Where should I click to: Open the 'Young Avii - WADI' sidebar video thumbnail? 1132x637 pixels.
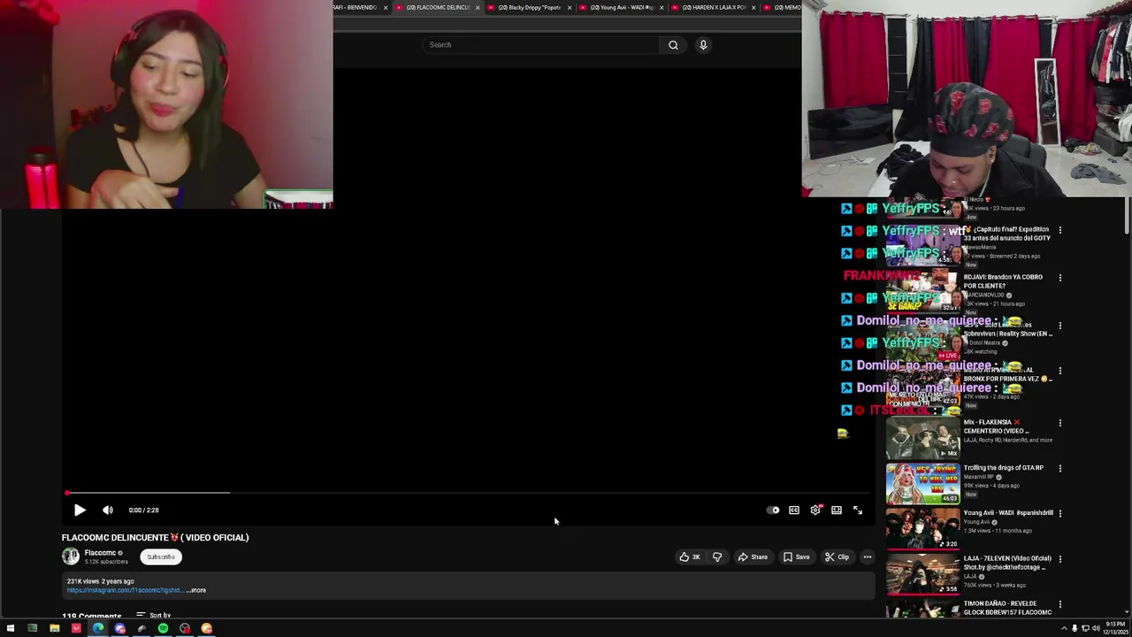[922, 528]
